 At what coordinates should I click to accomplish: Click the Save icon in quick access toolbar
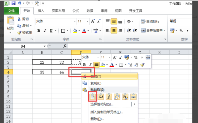pos(14,3)
